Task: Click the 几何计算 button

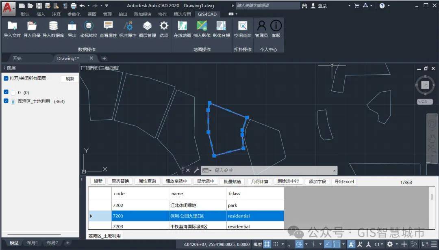Action: [259, 181]
